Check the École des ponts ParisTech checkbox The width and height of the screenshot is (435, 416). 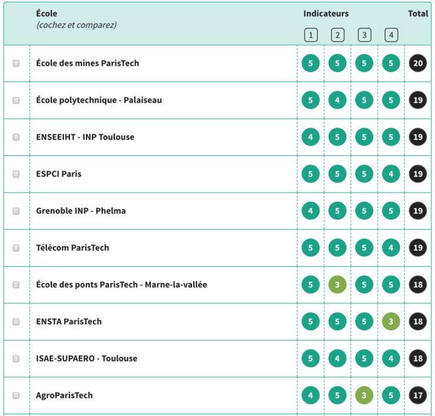tap(16, 285)
